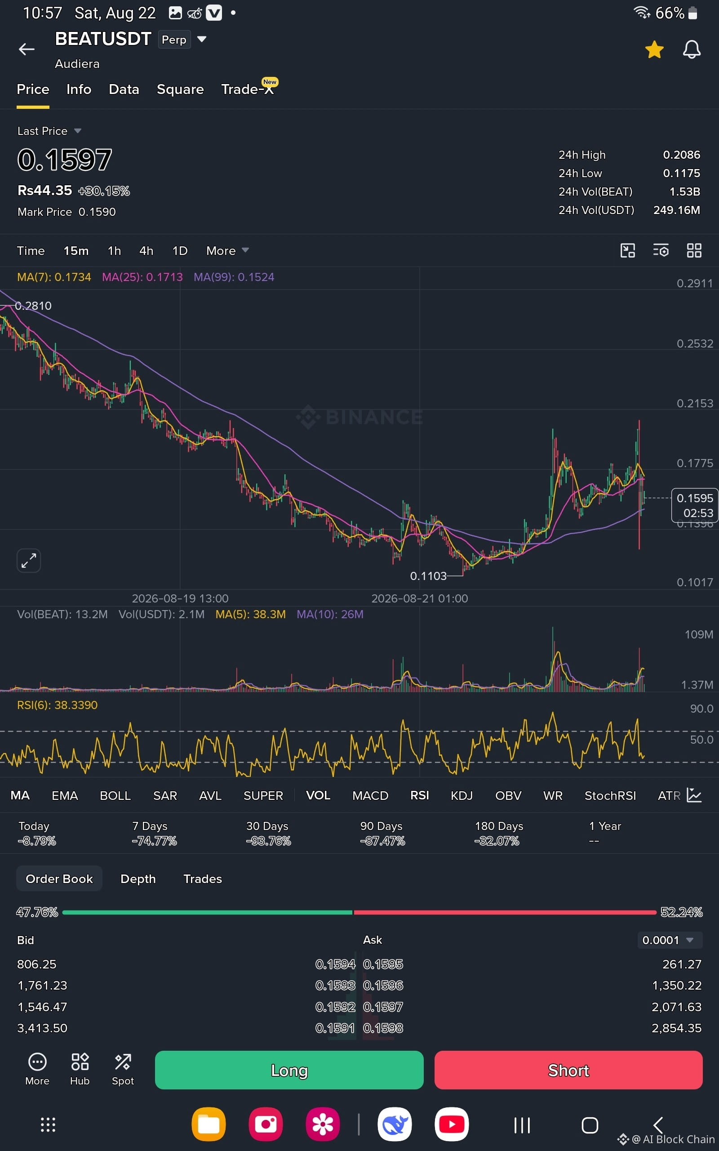Select the 4h chart interval
The image size is (719, 1151).
pyautogui.click(x=146, y=250)
